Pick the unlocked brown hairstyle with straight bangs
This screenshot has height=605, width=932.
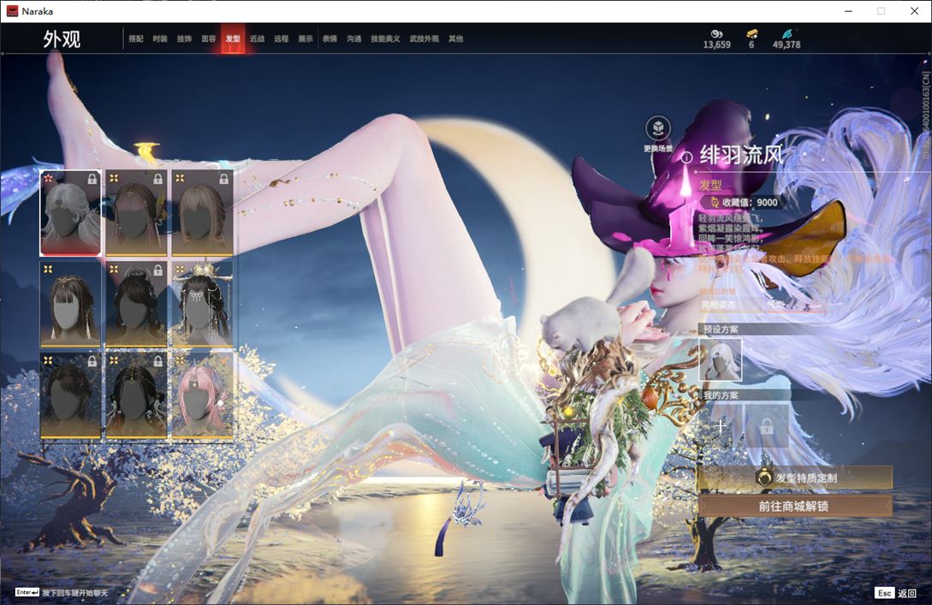coord(70,305)
